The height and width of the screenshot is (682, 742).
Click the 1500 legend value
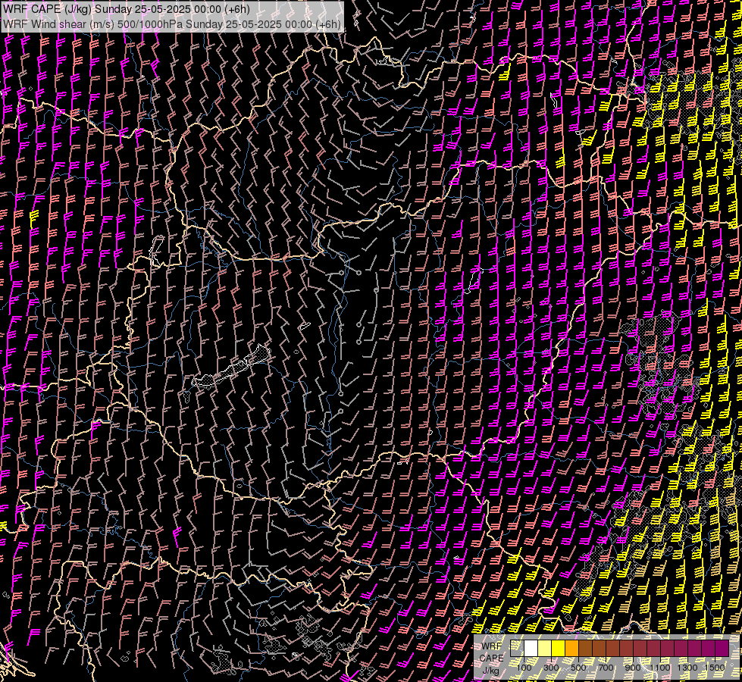coord(715,668)
